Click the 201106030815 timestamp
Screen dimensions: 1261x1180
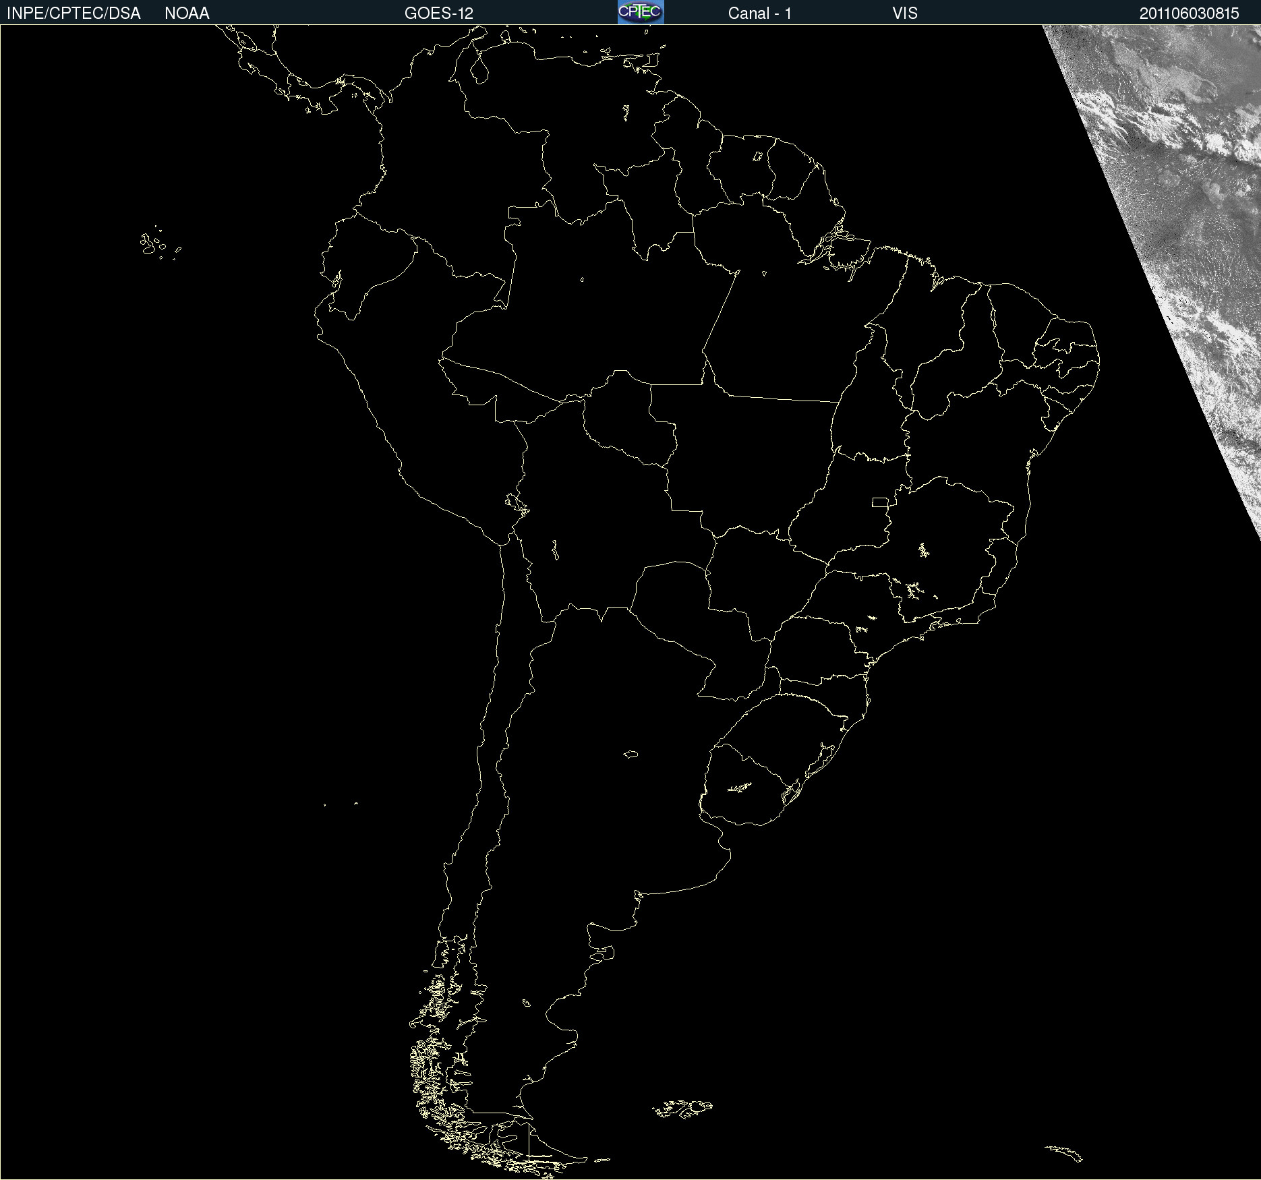click(x=1190, y=13)
